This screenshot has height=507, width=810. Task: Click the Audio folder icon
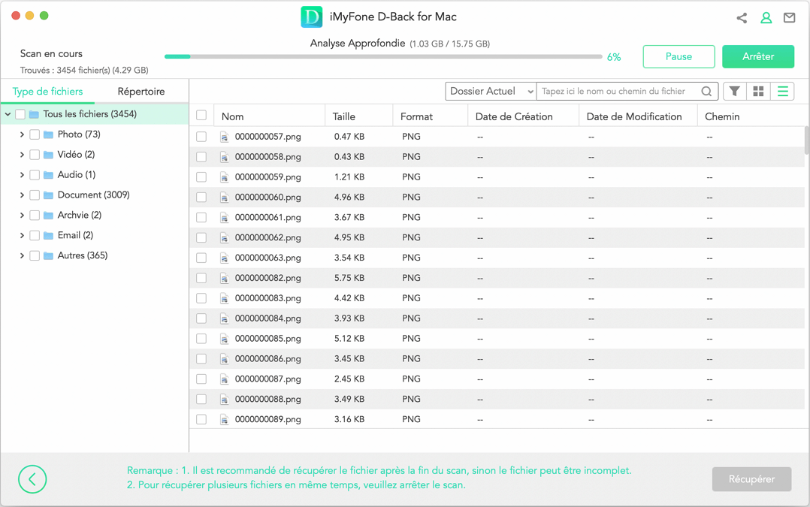(49, 175)
